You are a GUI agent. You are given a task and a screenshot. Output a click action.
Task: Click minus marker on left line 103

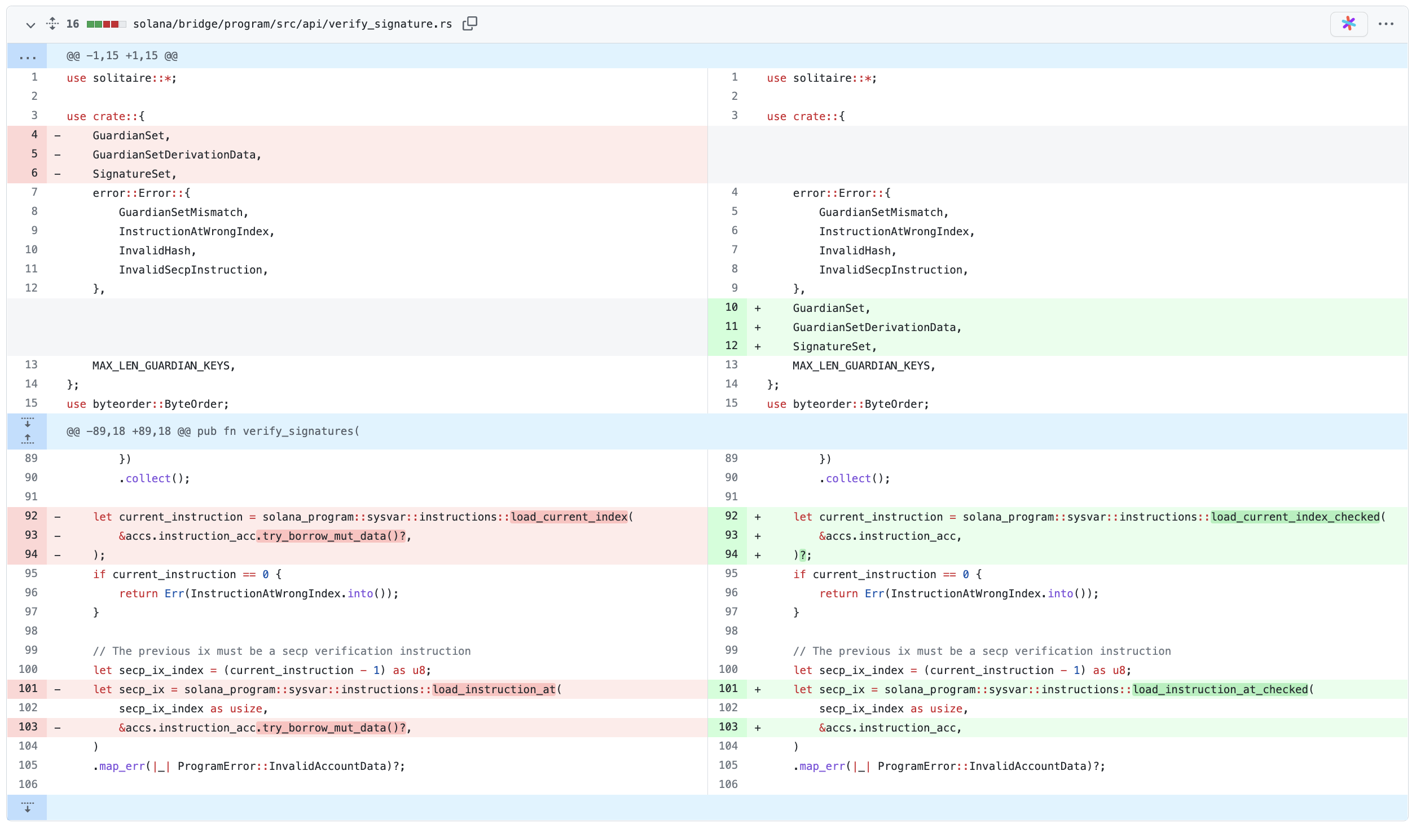pos(58,728)
